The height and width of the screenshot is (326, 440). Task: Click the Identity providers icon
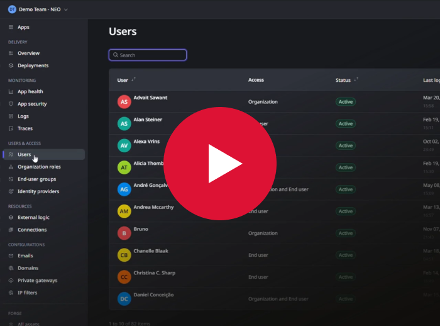[11, 191]
